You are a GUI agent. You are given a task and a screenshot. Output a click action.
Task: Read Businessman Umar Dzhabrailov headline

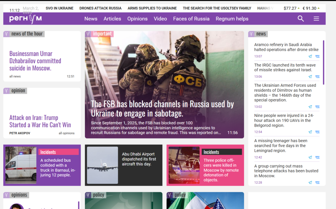click(x=35, y=61)
